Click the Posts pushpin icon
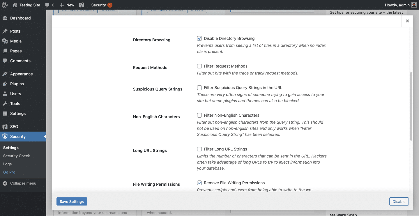Screen dimensions: 419x216 point(5,31)
